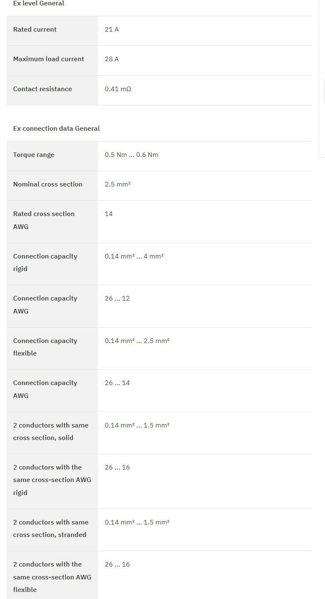Click the Ex connection data General heading
Image resolution: width=325 pixels, height=599 pixels.
[57, 129]
